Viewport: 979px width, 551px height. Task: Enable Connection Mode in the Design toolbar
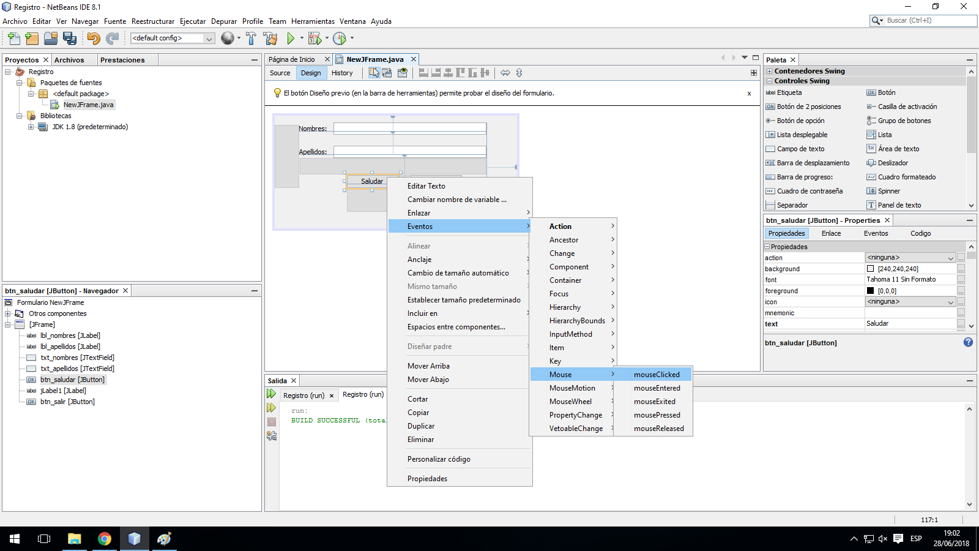387,72
